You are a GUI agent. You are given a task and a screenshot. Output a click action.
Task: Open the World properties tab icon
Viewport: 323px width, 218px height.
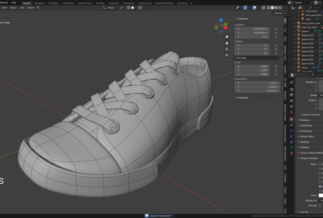point(292,112)
